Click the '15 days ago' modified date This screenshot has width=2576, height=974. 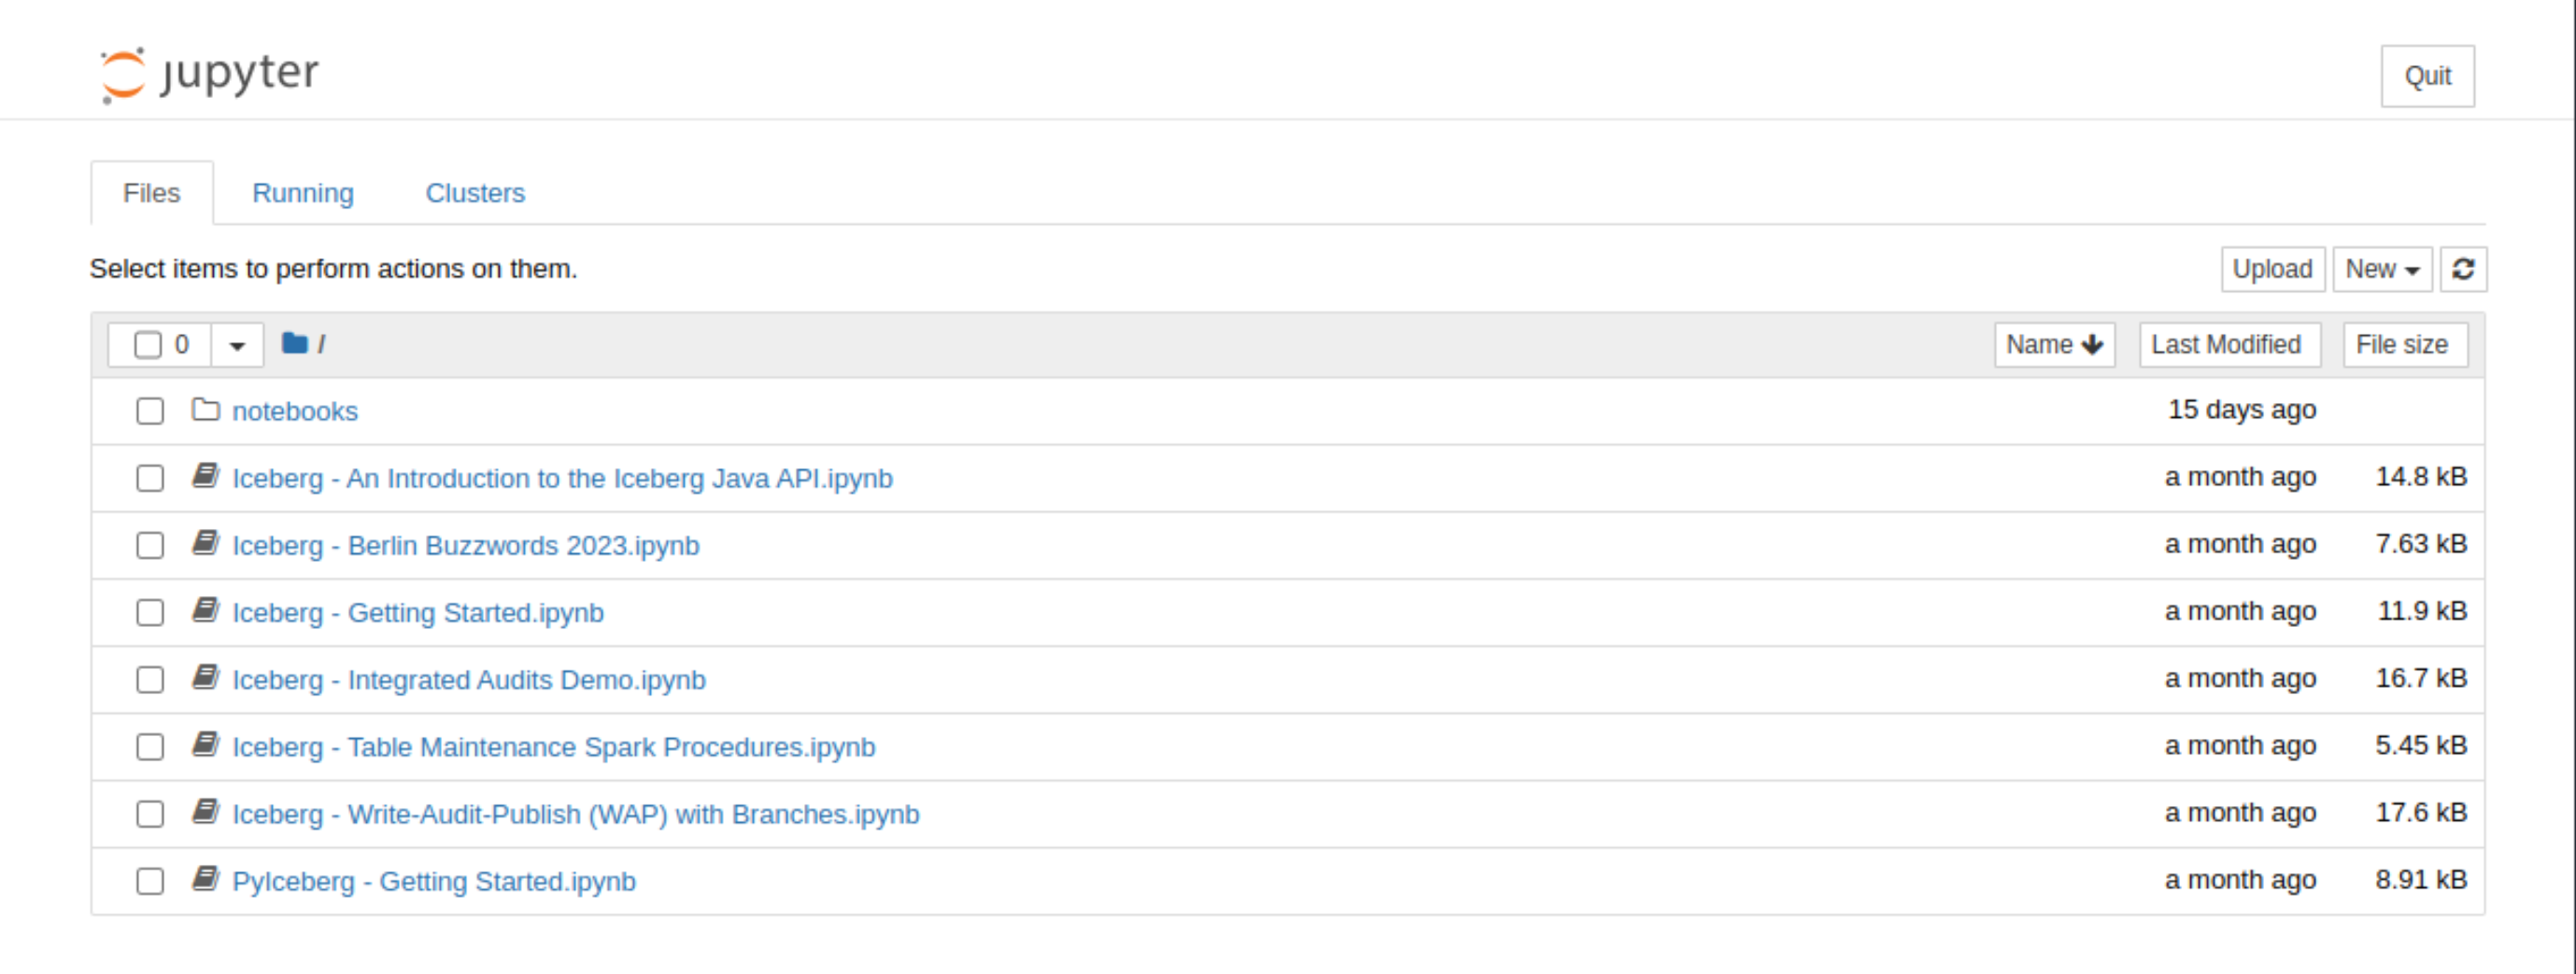coord(2241,410)
